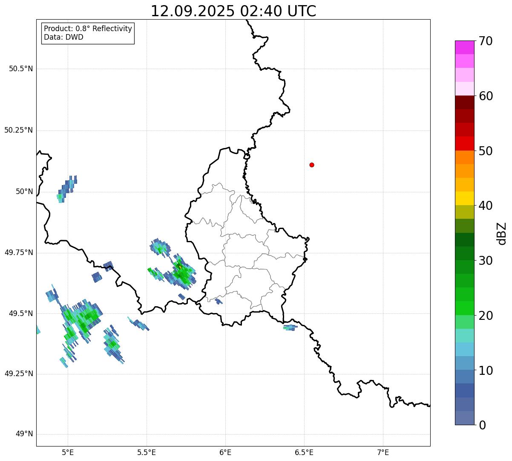Click the small radar echo near 6.4°E
This screenshot has height=461, width=512.
(290, 328)
